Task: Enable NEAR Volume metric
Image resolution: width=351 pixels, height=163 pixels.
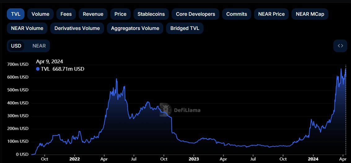Action: tap(27, 28)
